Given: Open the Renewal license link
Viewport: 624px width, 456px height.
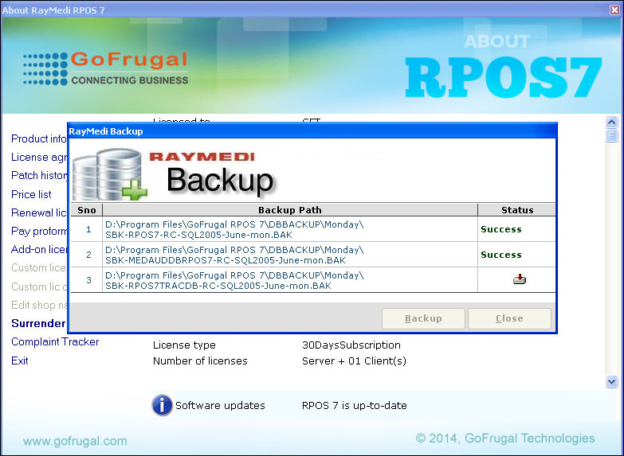Looking at the screenshot, I should point(39,212).
